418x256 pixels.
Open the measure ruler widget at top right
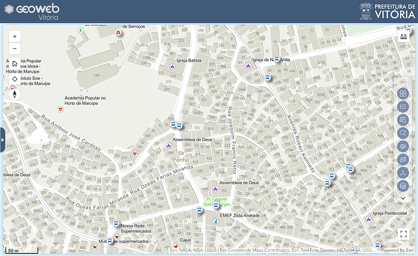point(404,37)
